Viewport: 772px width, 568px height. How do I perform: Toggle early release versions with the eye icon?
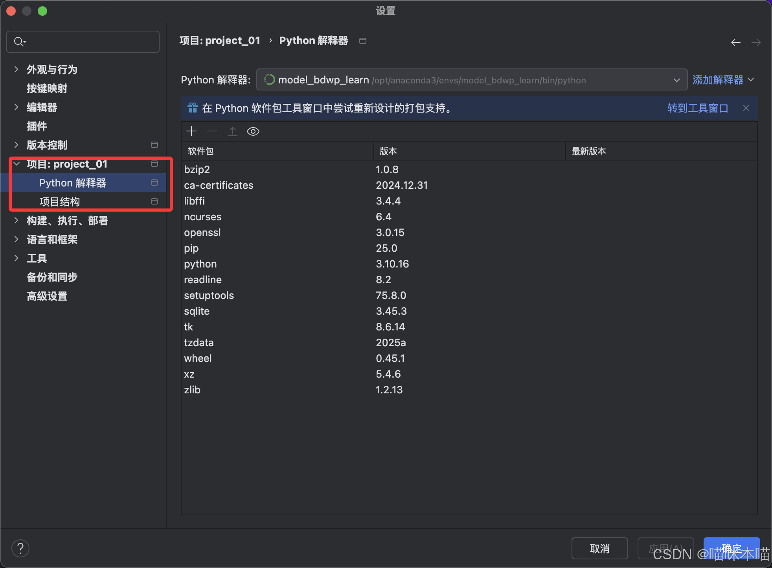click(253, 131)
